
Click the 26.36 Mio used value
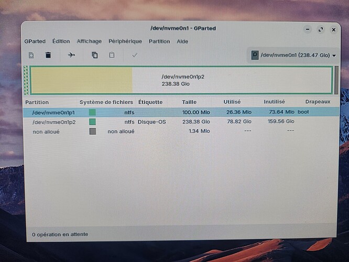[239, 112]
